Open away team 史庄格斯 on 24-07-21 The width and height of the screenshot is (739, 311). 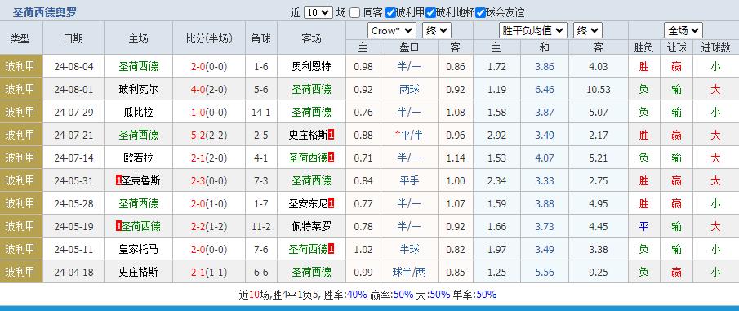(x=308, y=136)
